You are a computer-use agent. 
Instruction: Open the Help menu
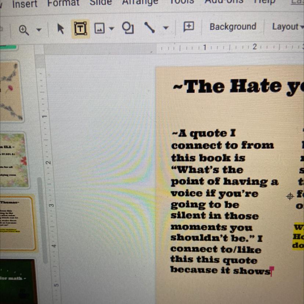point(264,1)
